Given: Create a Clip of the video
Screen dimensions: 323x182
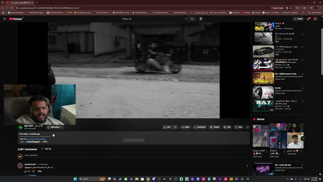Looking at the screenshot, I should click(227, 127).
